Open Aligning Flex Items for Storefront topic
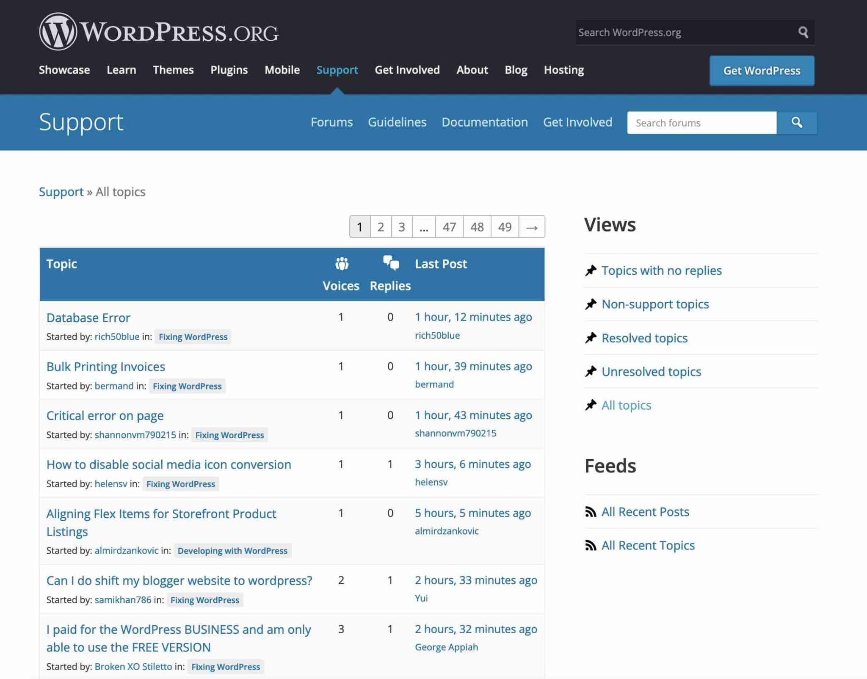 161,522
